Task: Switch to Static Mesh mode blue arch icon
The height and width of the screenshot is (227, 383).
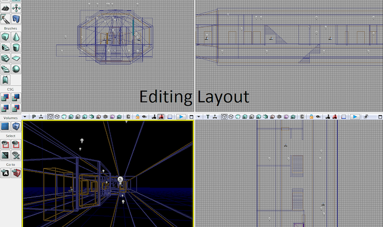Action: coord(16,19)
